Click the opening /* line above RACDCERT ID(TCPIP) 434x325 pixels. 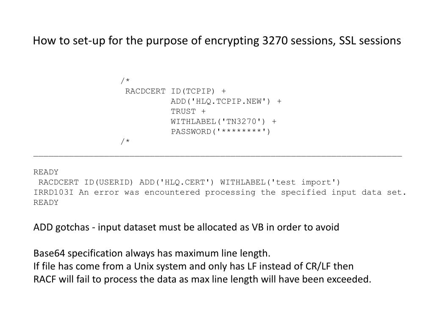click(x=125, y=81)
